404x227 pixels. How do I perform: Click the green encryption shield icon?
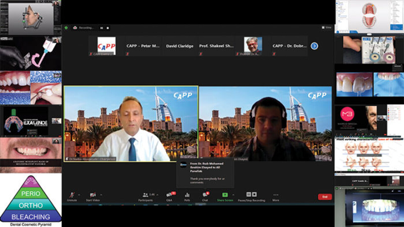(x=66, y=28)
